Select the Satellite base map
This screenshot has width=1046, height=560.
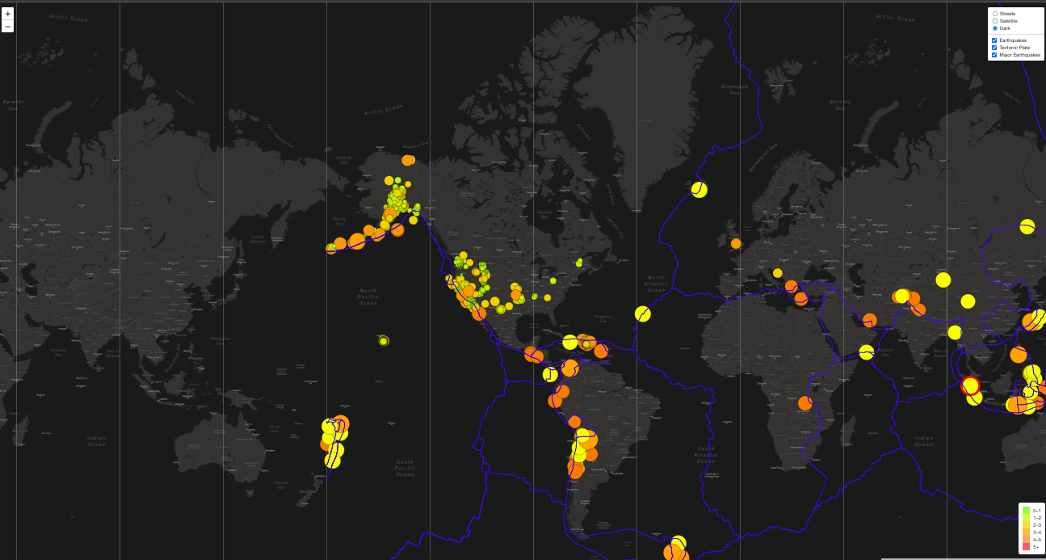[995, 21]
